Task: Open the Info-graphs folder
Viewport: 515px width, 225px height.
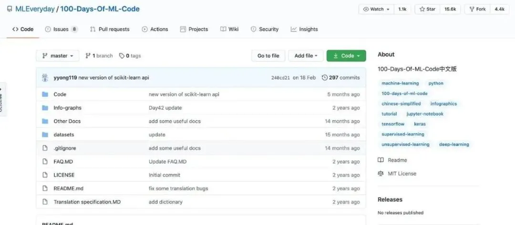Action: coord(67,108)
